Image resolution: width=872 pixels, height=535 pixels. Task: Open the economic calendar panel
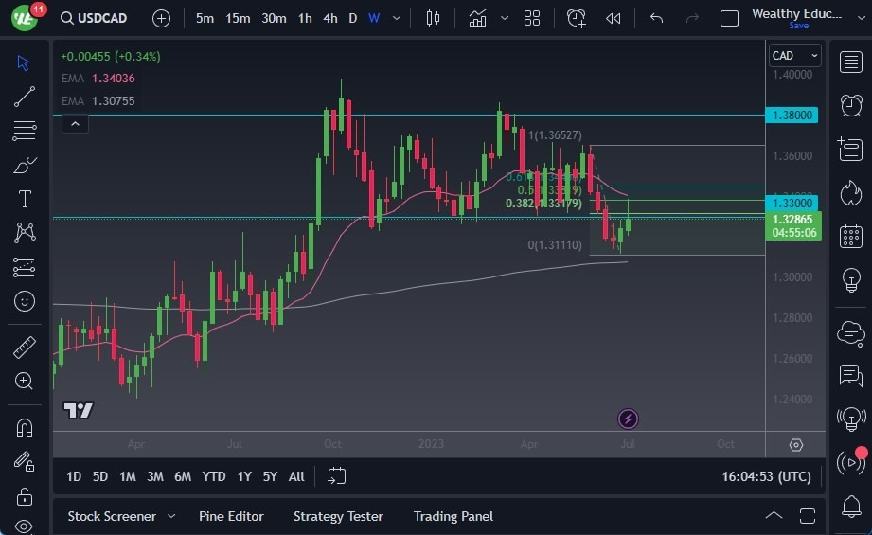851,237
